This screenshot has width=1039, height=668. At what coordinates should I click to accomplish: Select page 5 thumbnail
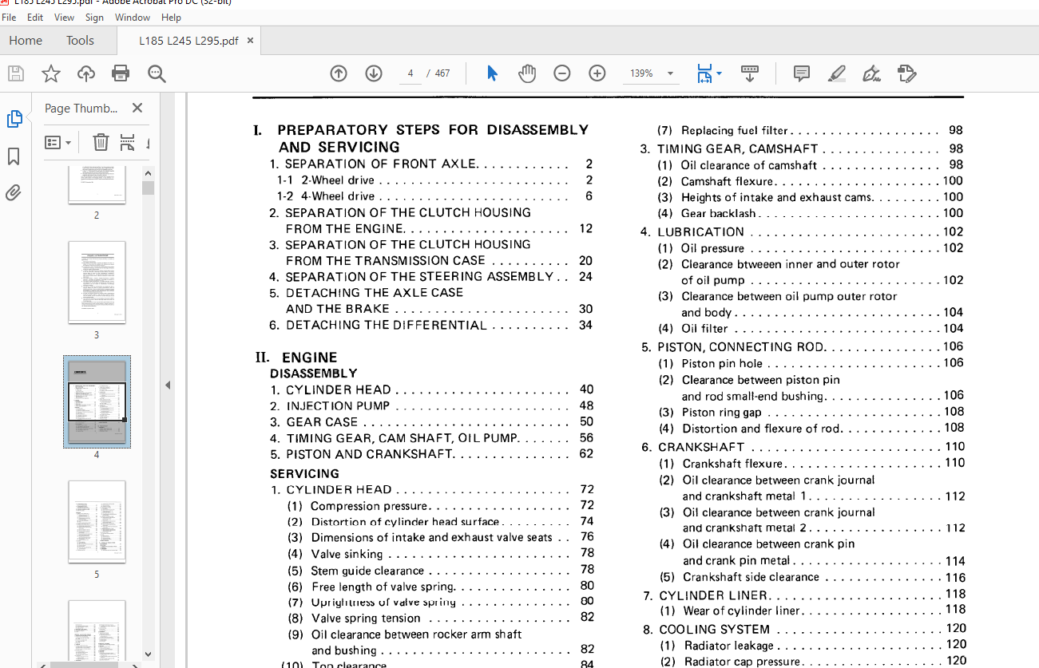point(97,522)
